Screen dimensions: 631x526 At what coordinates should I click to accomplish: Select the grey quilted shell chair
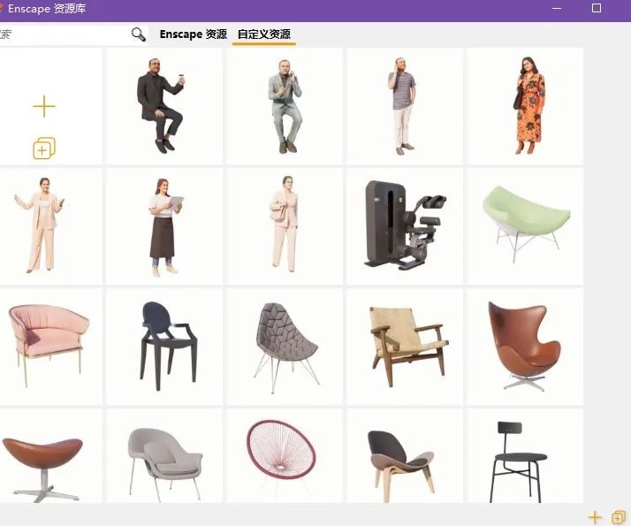pyautogui.click(x=284, y=347)
